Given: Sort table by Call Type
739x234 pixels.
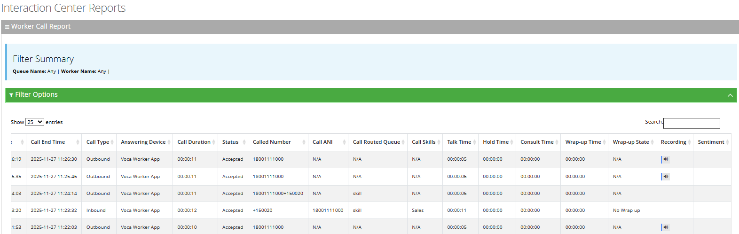Looking at the screenshot, I should point(98,142).
